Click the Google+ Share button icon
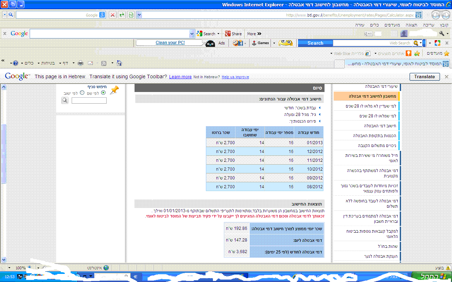Image resolution: width=452 pixels, height=282 pixels. 228,33
